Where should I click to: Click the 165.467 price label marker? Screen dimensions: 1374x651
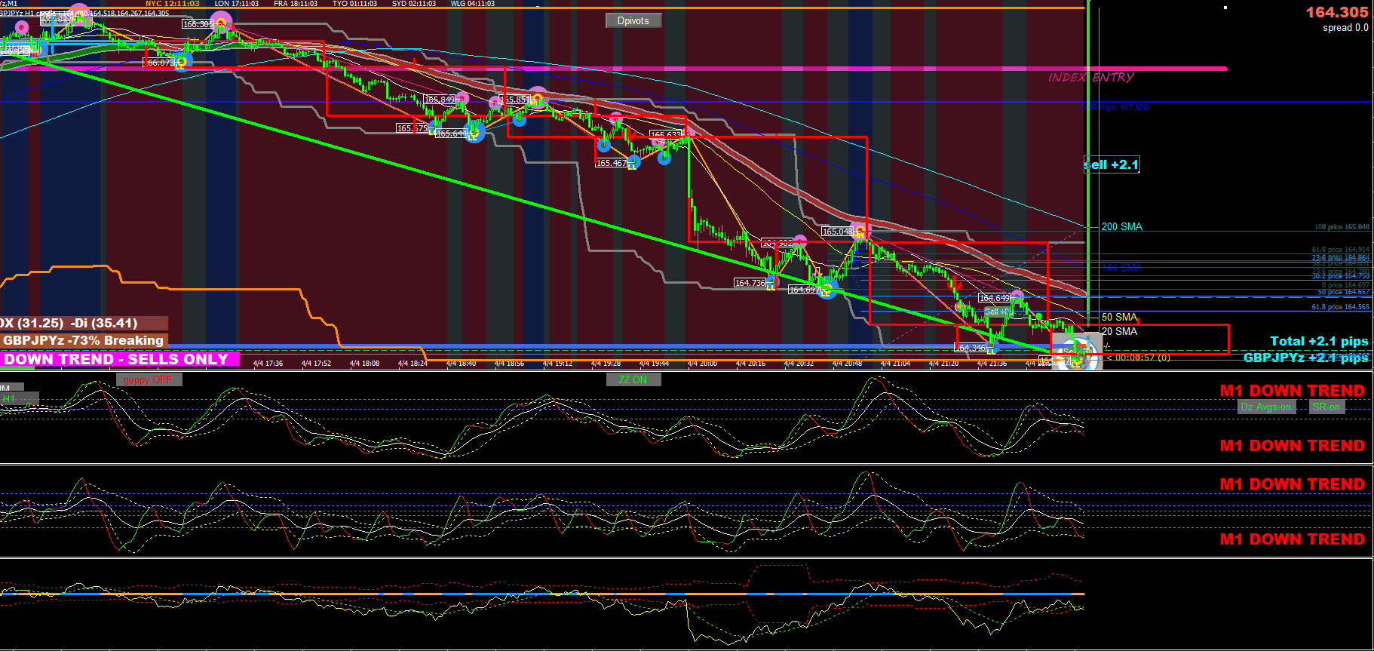point(611,163)
